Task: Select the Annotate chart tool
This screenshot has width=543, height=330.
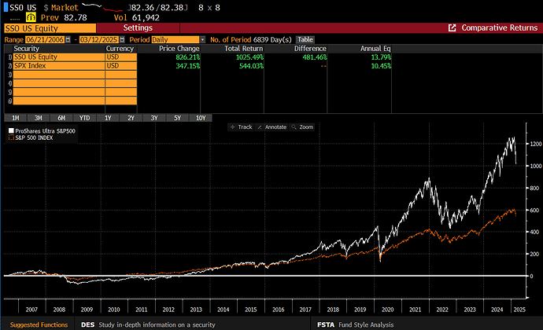Action: point(272,126)
